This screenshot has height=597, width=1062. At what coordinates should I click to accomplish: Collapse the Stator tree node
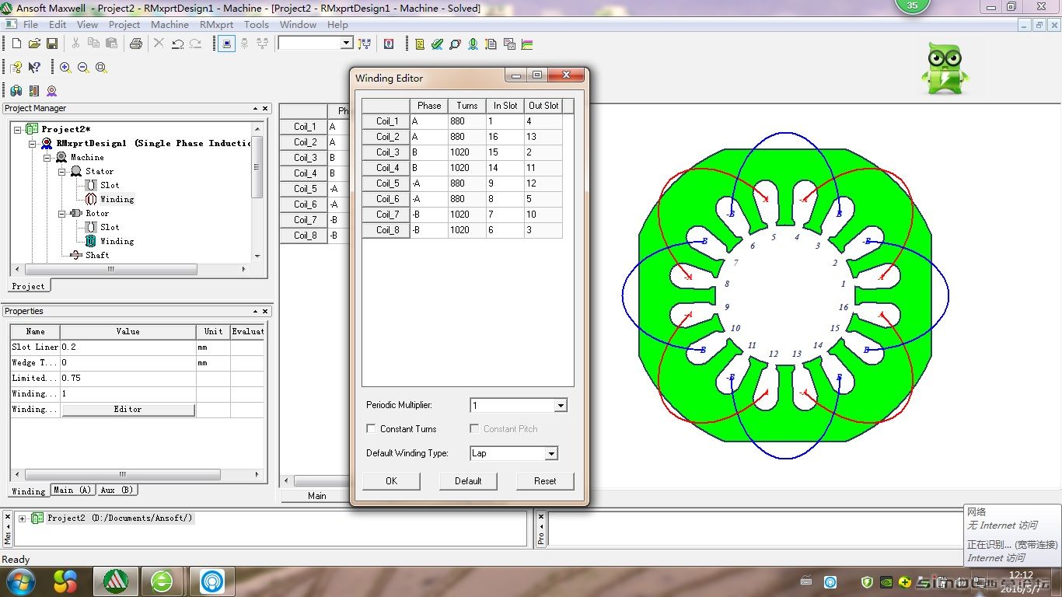point(61,171)
